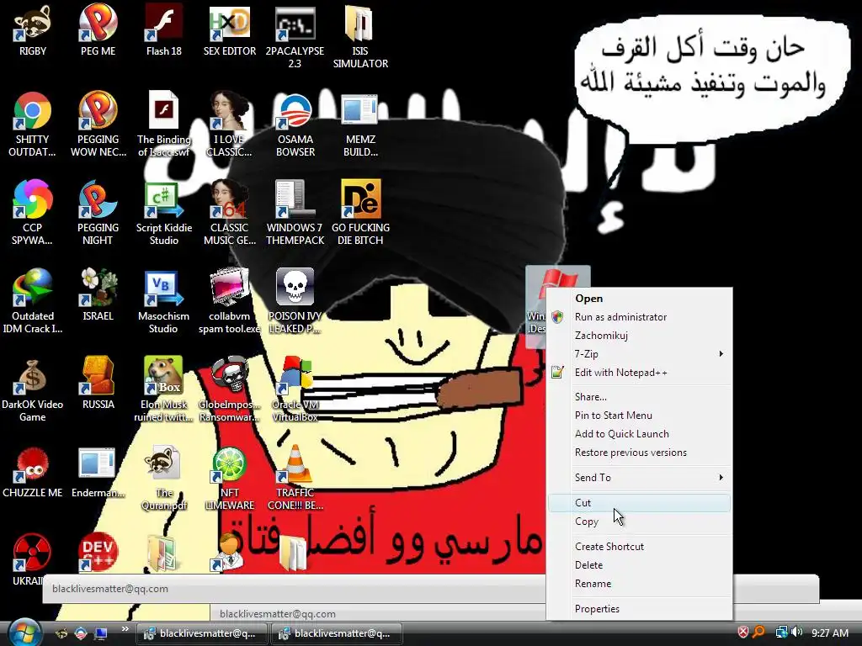
Task: Open the Windows Start orb
Action: [x=24, y=633]
